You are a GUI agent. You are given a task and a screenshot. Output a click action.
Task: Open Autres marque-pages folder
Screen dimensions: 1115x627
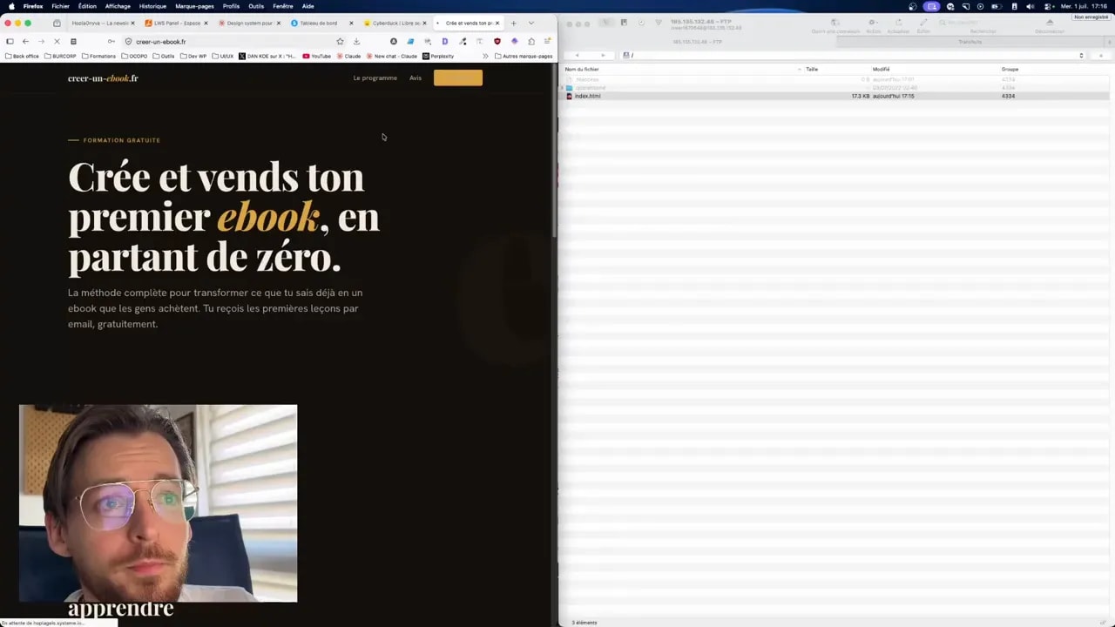point(524,56)
